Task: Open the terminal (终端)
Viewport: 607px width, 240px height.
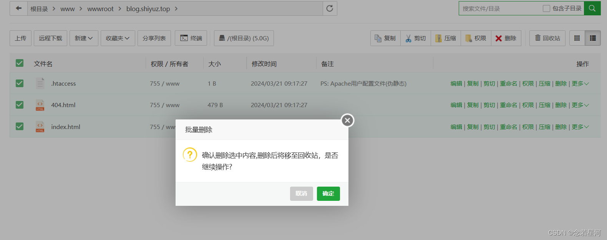Action: 191,38
